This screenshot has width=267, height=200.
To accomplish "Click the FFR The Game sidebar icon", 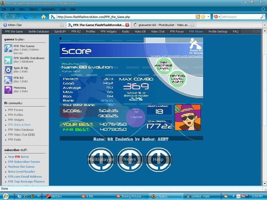I will tap(8, 48).
